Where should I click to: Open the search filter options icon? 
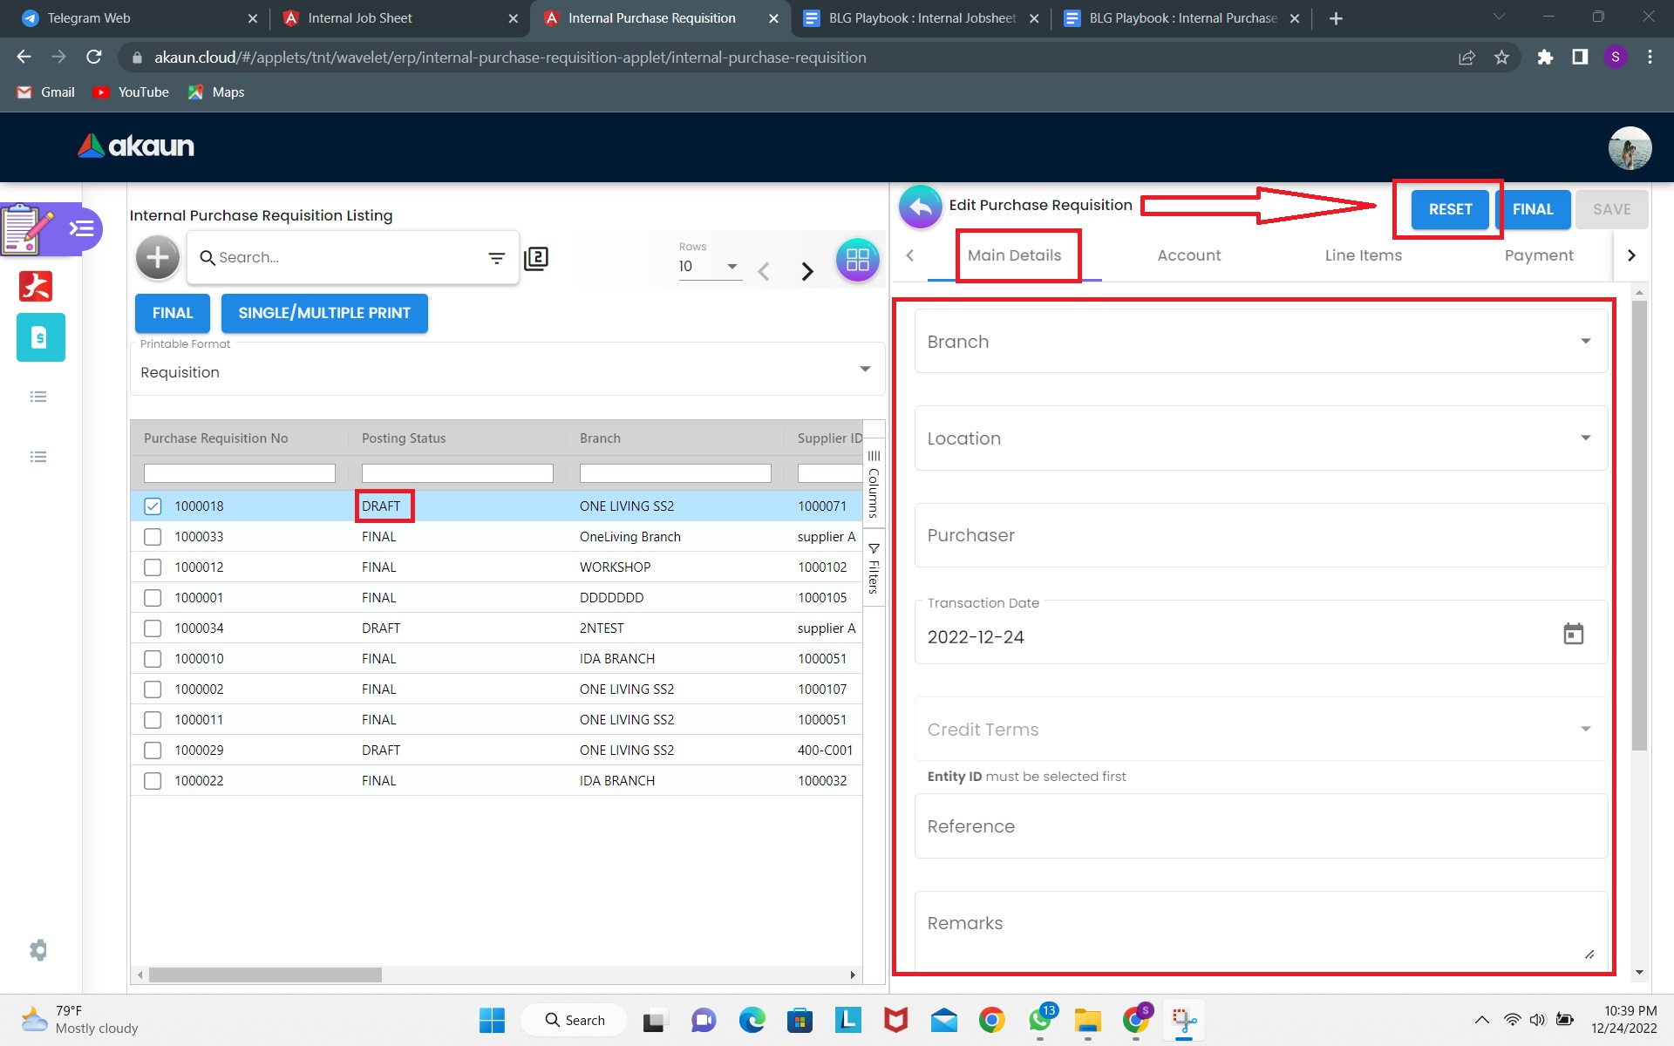(x=496, y=258)
